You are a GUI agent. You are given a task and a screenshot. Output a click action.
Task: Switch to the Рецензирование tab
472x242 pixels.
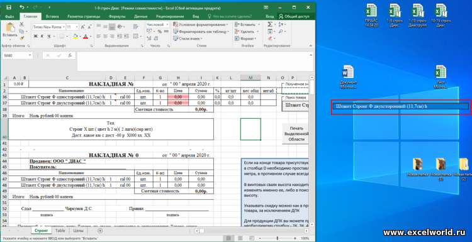pos(170,17)
